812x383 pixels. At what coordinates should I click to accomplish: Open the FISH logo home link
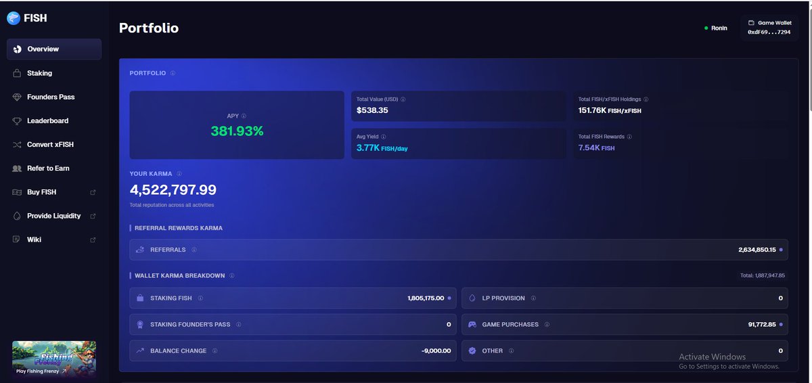click(27, 19)
